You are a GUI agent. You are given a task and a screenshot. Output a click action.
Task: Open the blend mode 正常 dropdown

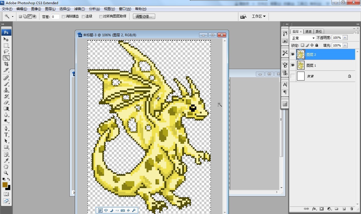coord(303,38)
